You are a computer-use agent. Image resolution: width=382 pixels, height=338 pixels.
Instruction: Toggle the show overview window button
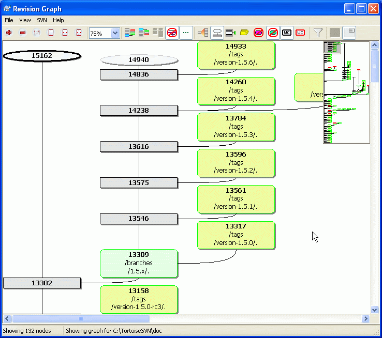(x=349, y=33)
